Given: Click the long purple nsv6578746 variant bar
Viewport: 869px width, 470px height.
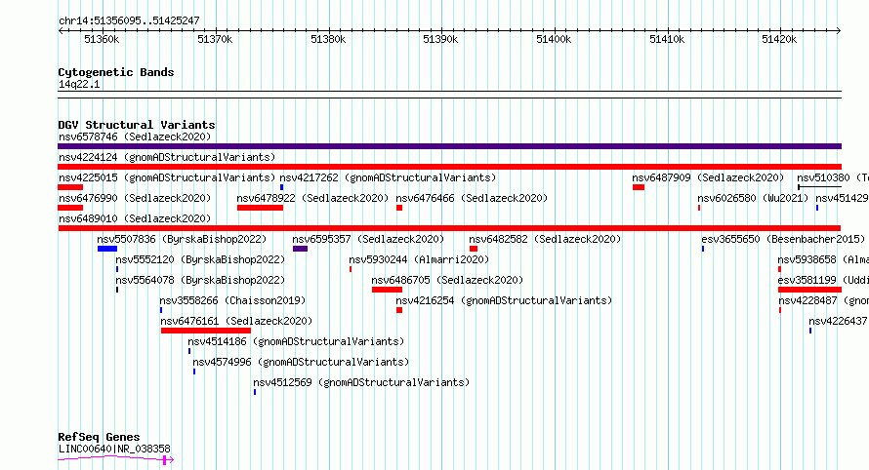Looking at the screenshot, I should (449, 146).
